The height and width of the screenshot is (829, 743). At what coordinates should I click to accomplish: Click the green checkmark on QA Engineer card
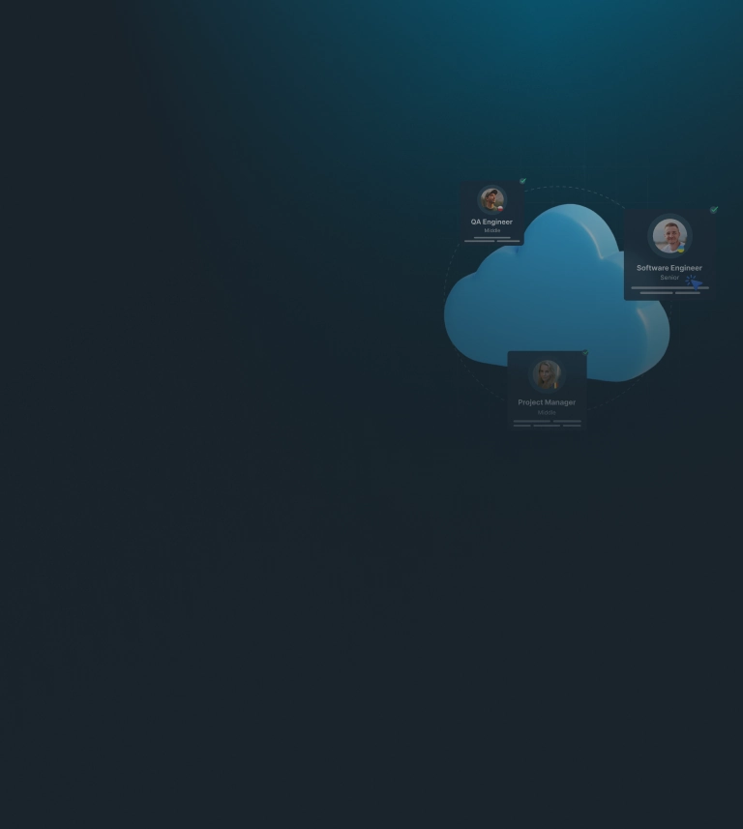pos(522,181)
